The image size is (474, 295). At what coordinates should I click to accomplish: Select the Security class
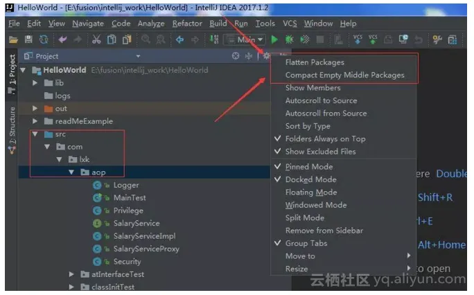tap(127, 262)
